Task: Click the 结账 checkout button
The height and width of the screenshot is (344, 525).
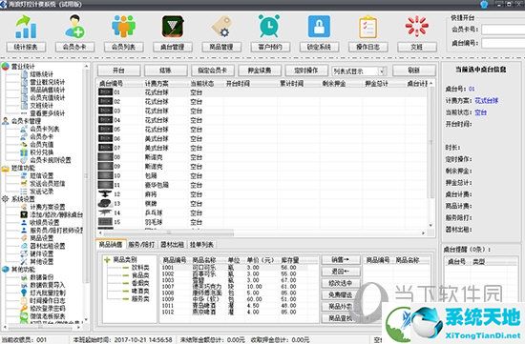Action: (165, 71)
